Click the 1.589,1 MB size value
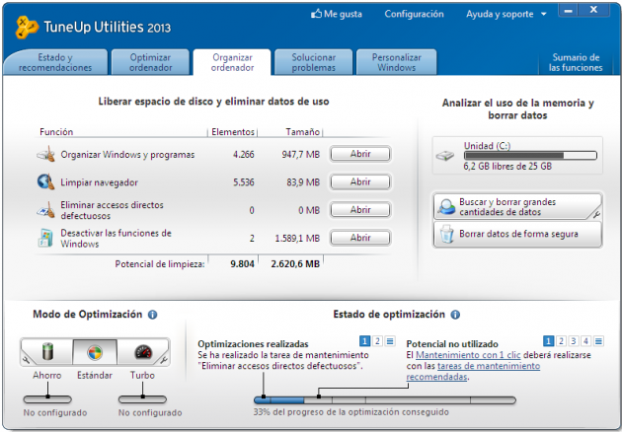This screenshot has width=622, height=432. [297, 239]
